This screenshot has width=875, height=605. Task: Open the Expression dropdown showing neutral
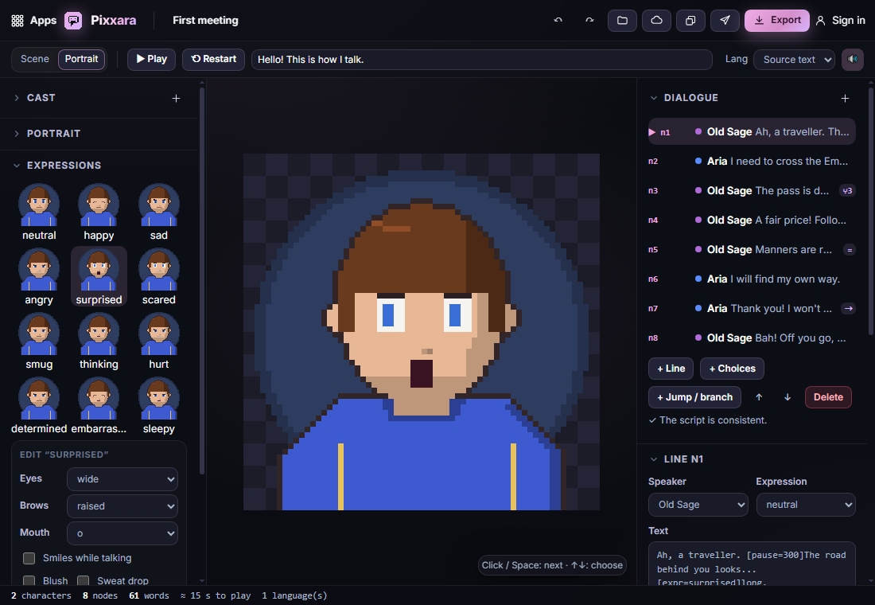[x=806, y=505]
